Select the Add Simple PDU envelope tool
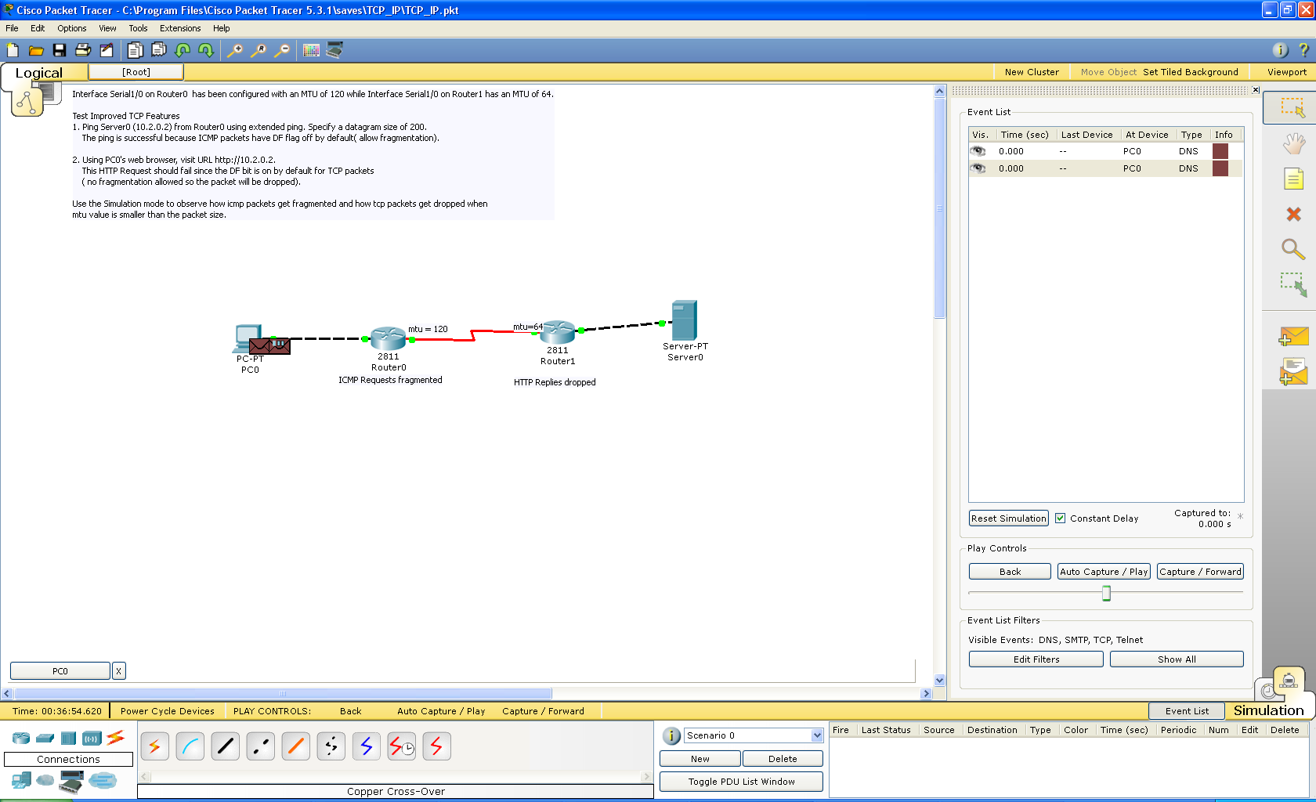Image resolution: width=1316 pixels, height=802 pixels. pyautogui.click(x=1293, y=336)
